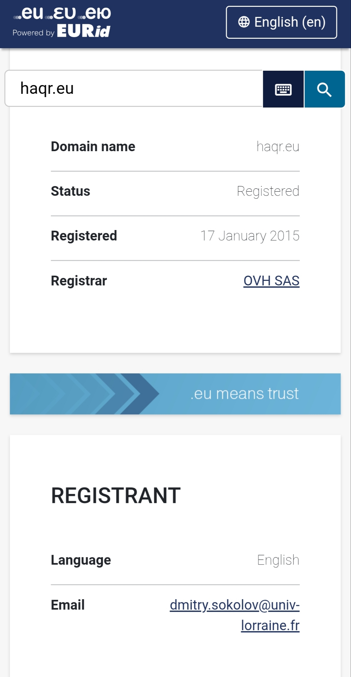Click the dmitry.sokolov@univ-lorraine.fr email link
351x677 pixels.
(x=235, y=615)
